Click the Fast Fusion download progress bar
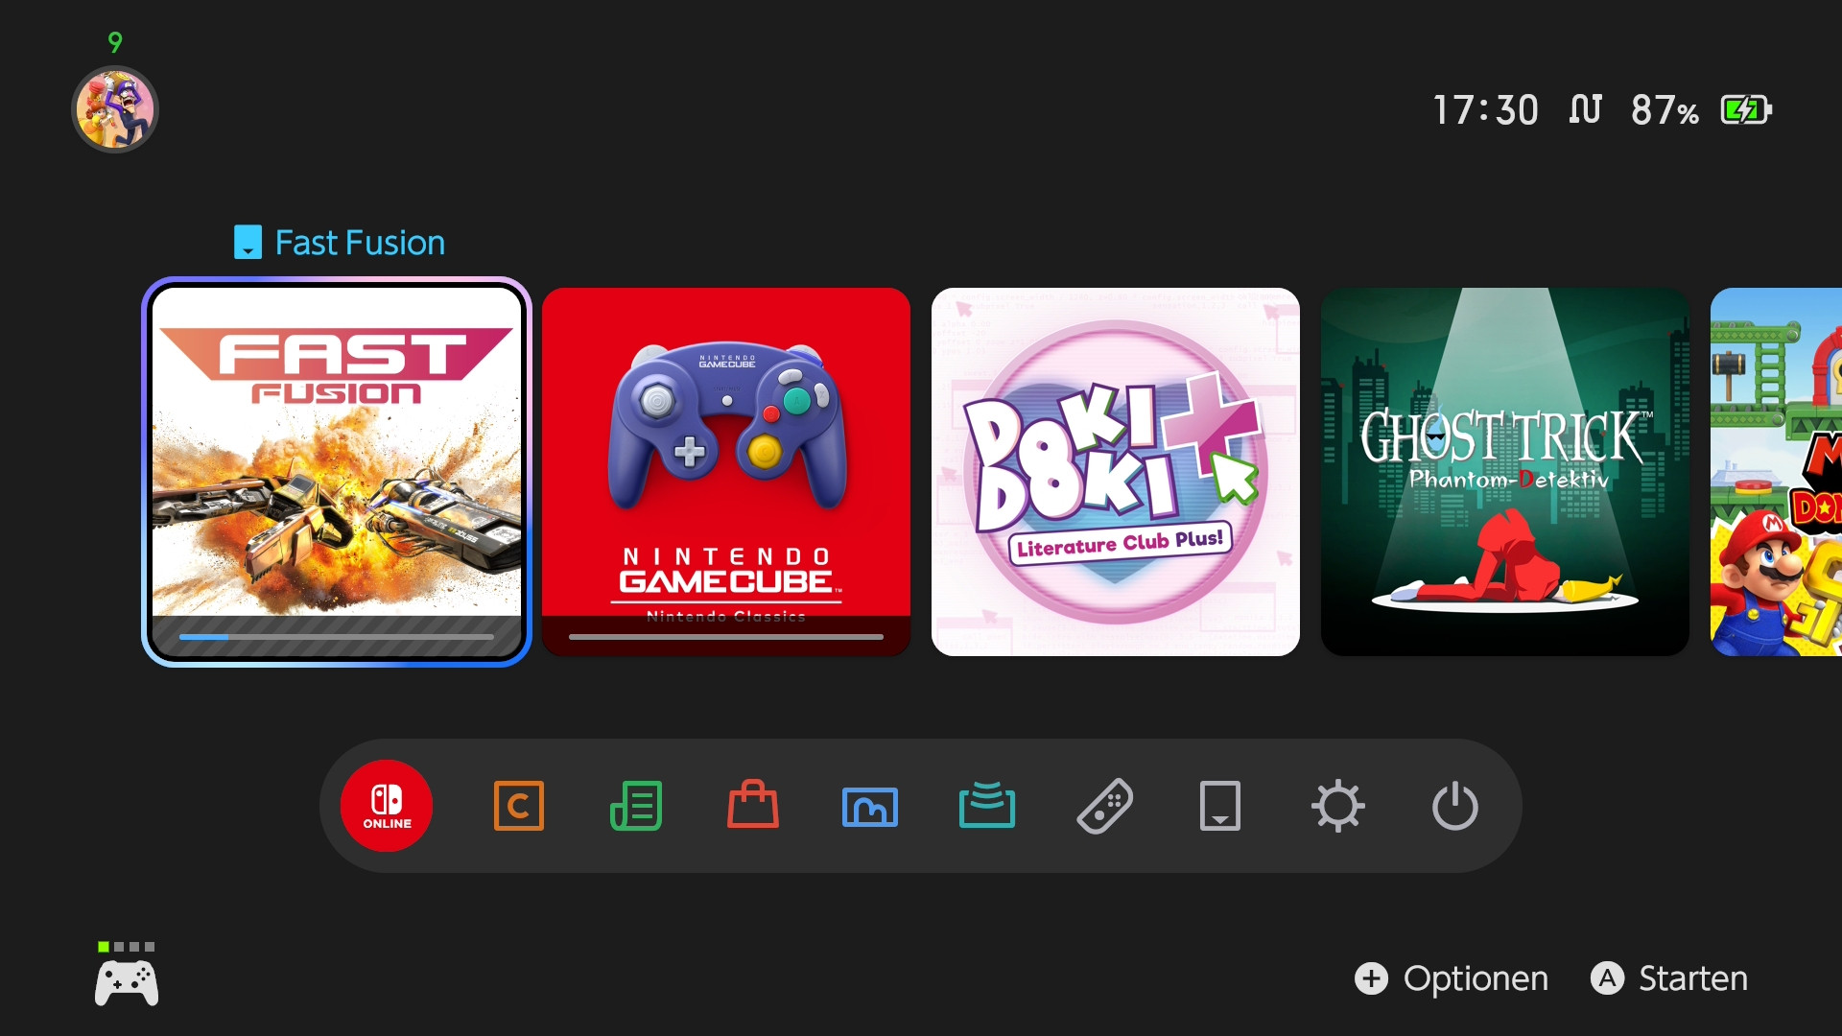Image resolution: width=1842 pixels, height=1036 pixels. [x=337, y=637]
